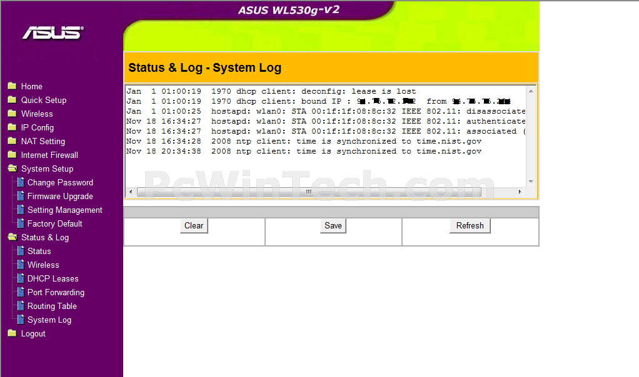Click the log's vertical scroll up arrow
The image size is (639, 377).
tap(531, 91)
